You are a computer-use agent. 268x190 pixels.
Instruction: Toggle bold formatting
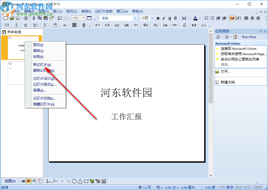pos(158,18)
